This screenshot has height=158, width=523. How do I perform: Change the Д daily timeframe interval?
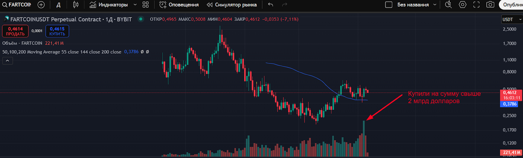pyautogui.click(x=59, y=5)
